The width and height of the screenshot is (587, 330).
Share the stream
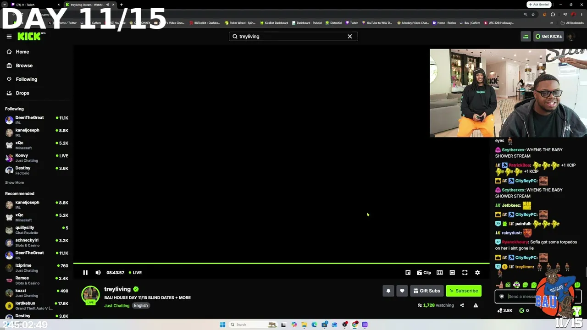point(462,305)
